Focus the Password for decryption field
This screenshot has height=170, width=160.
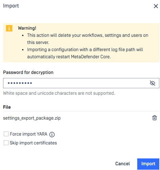81,83
